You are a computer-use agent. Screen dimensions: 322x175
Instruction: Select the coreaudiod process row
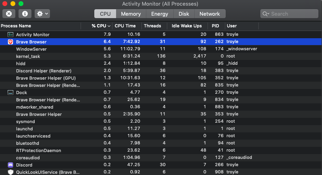coord(161,158)
